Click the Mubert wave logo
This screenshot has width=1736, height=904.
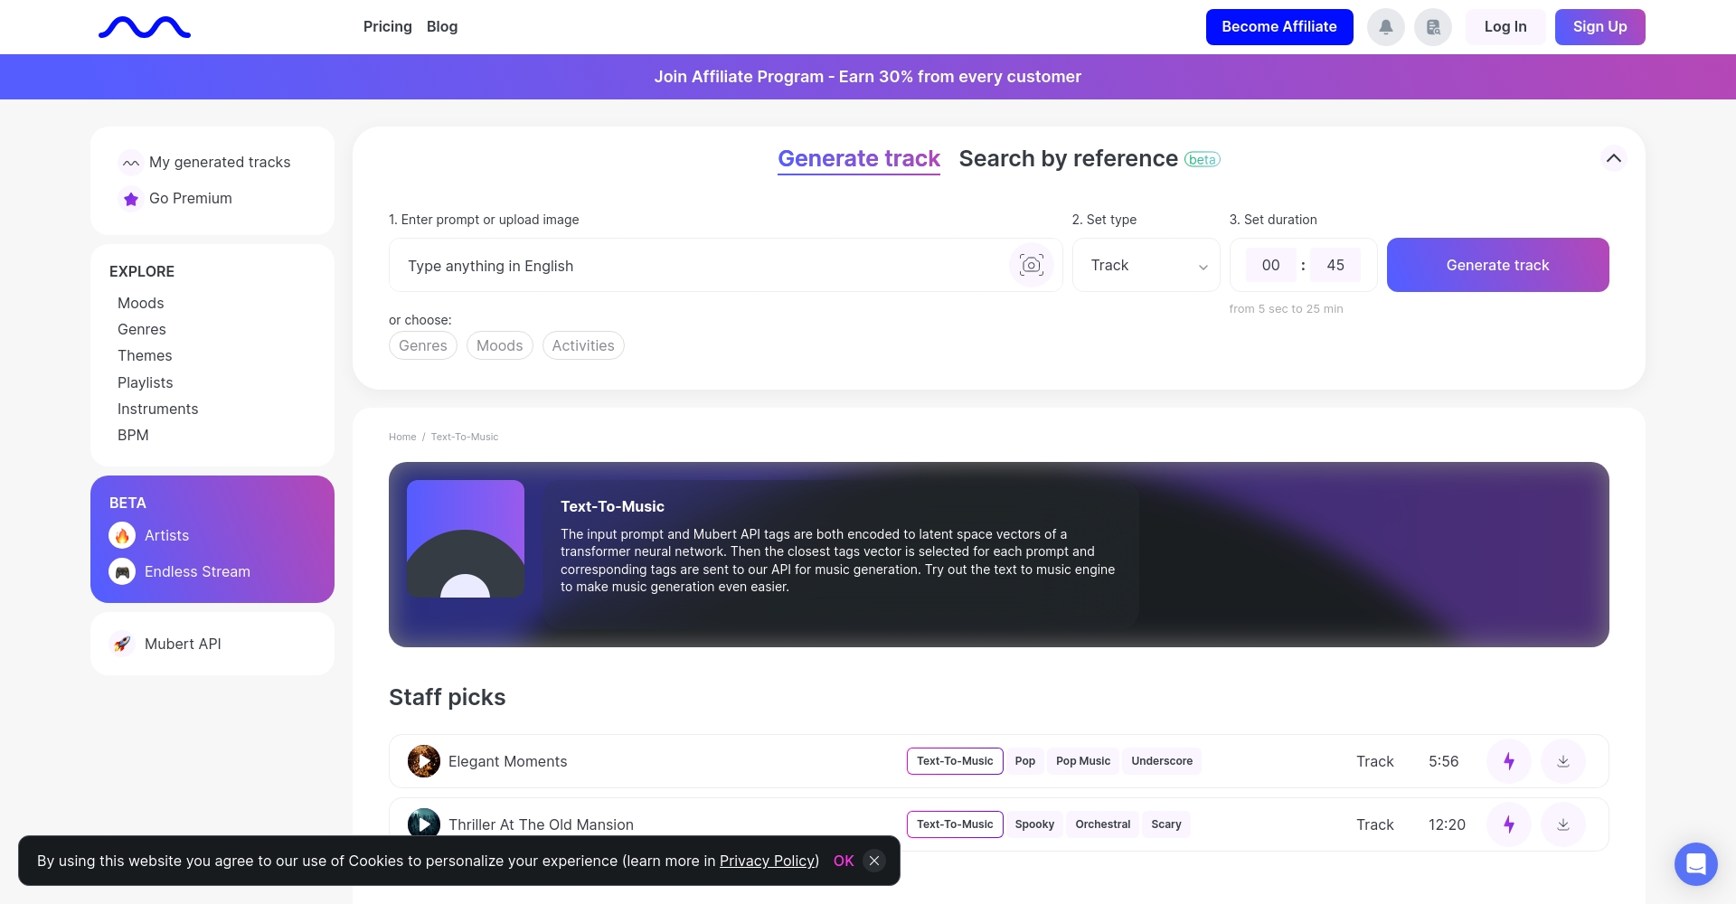point(145,27)
